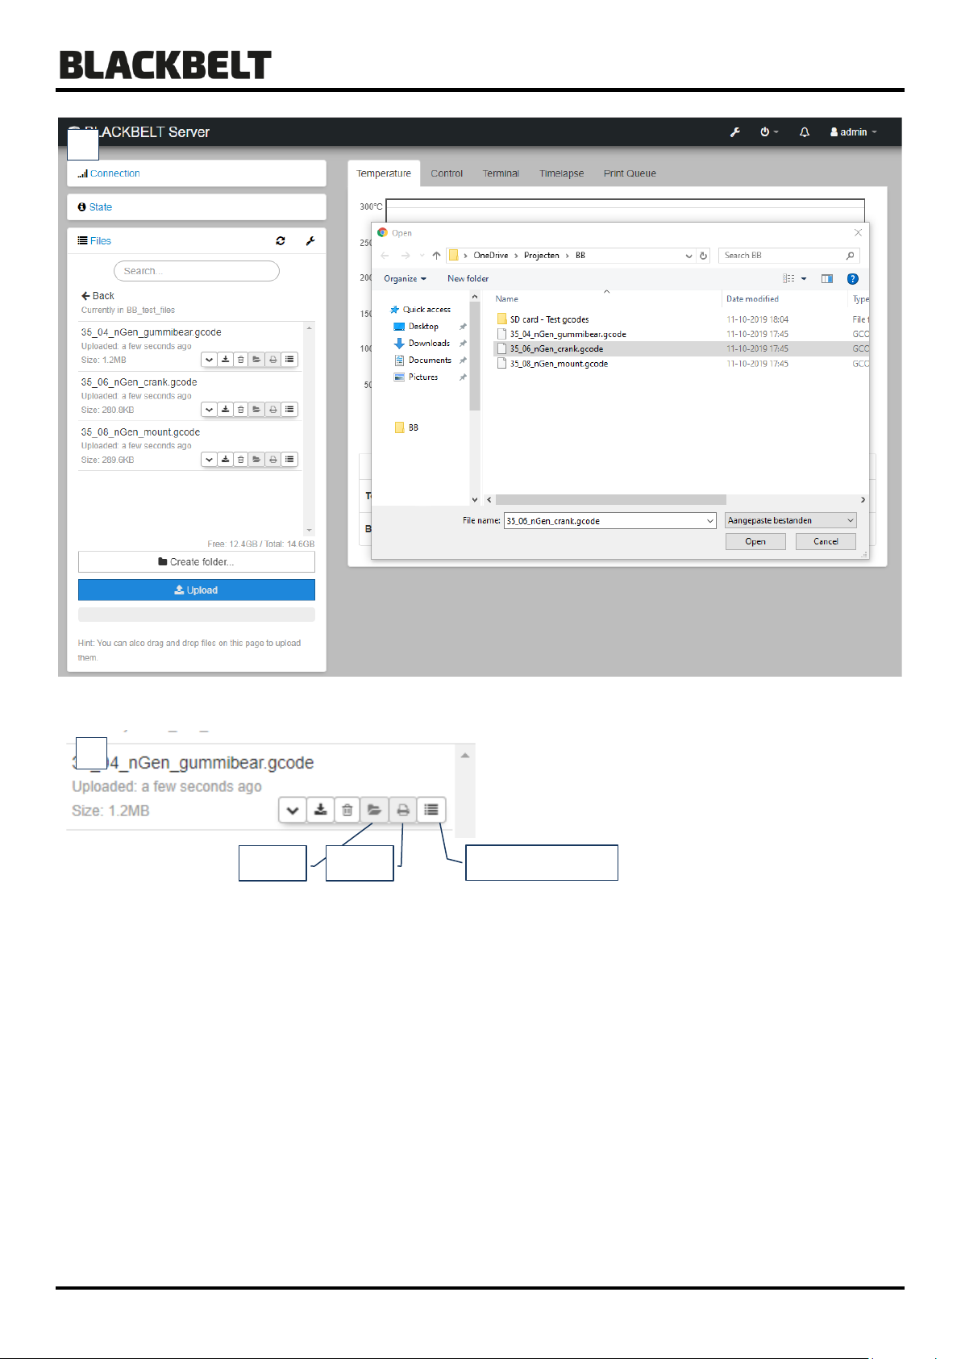This screenshot has width=961, height=1359.
Task: Click the back arrow in Open dialog
Action: coord(385,256)
